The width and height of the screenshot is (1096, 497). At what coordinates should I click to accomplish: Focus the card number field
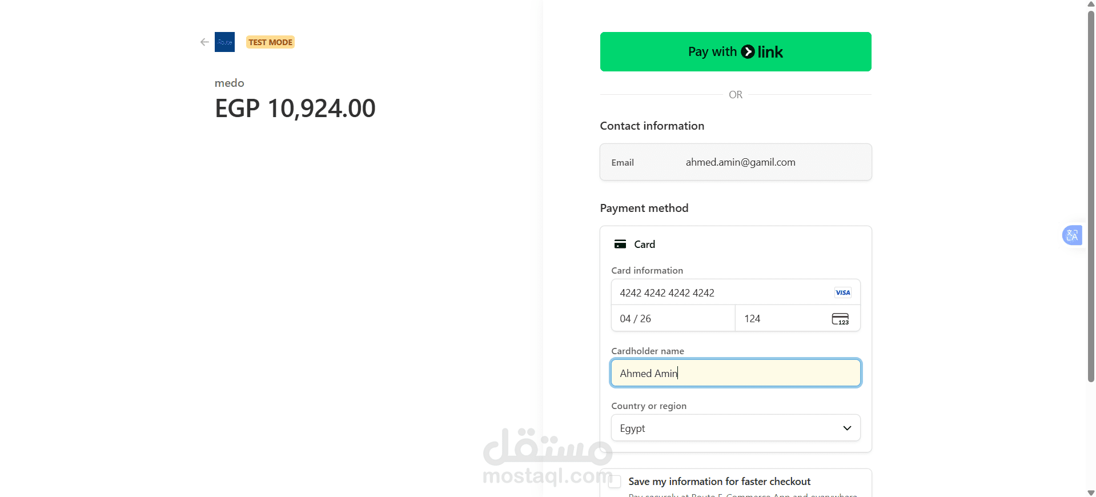tap(720, 292)
